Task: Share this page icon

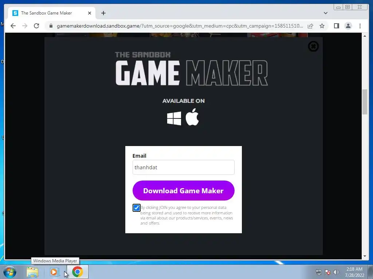Action: [310, 26]
